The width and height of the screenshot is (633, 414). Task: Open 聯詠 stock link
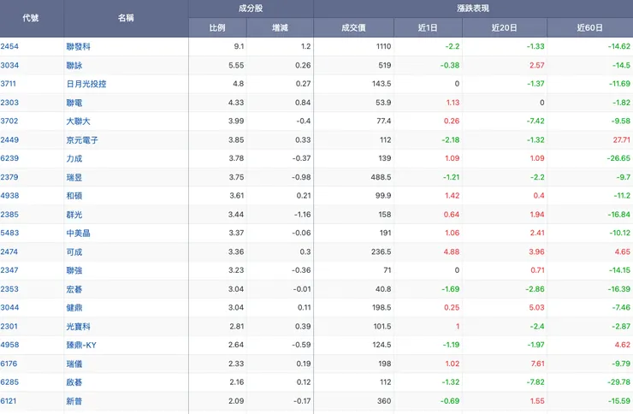(x=74, y=65)
